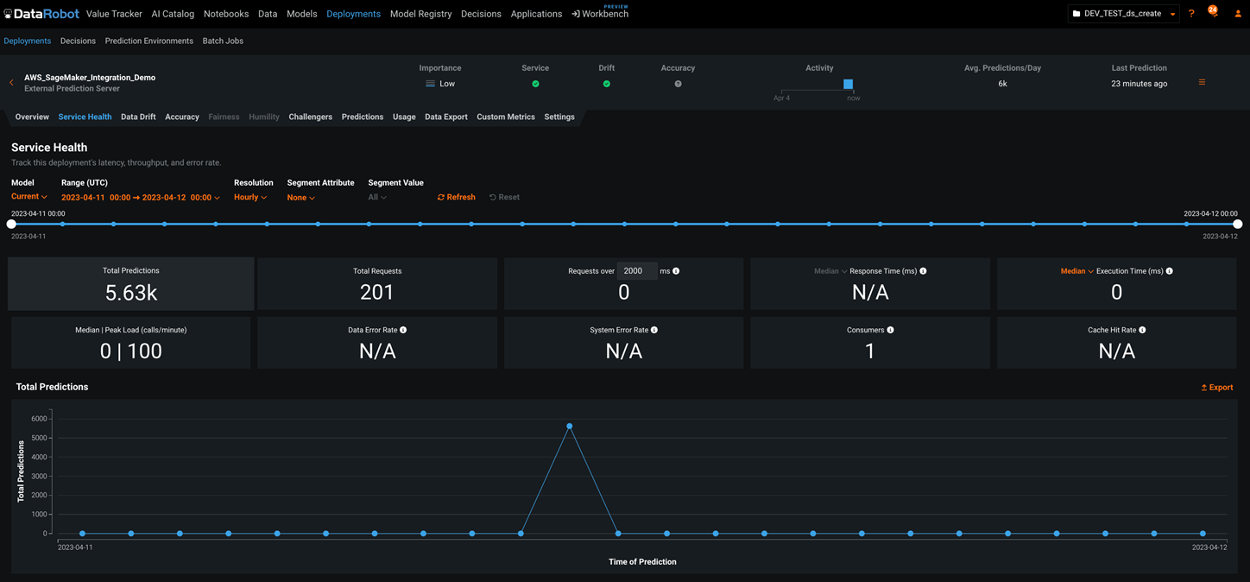Expand the Median Execution Time dropdown
This screenshot has width=1250, height=582.
1076,271
